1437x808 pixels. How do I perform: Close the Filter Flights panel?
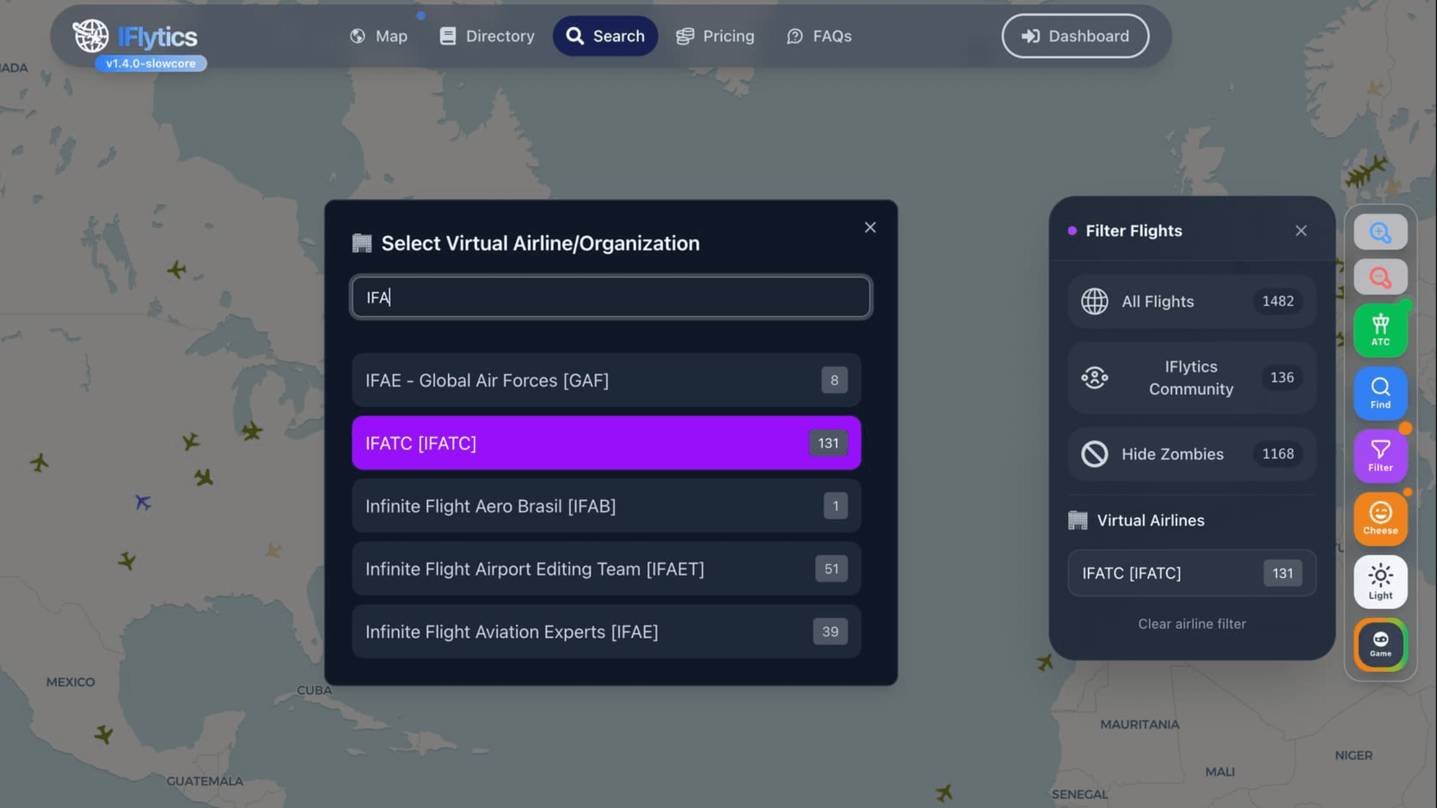(x=1301, y=231)
